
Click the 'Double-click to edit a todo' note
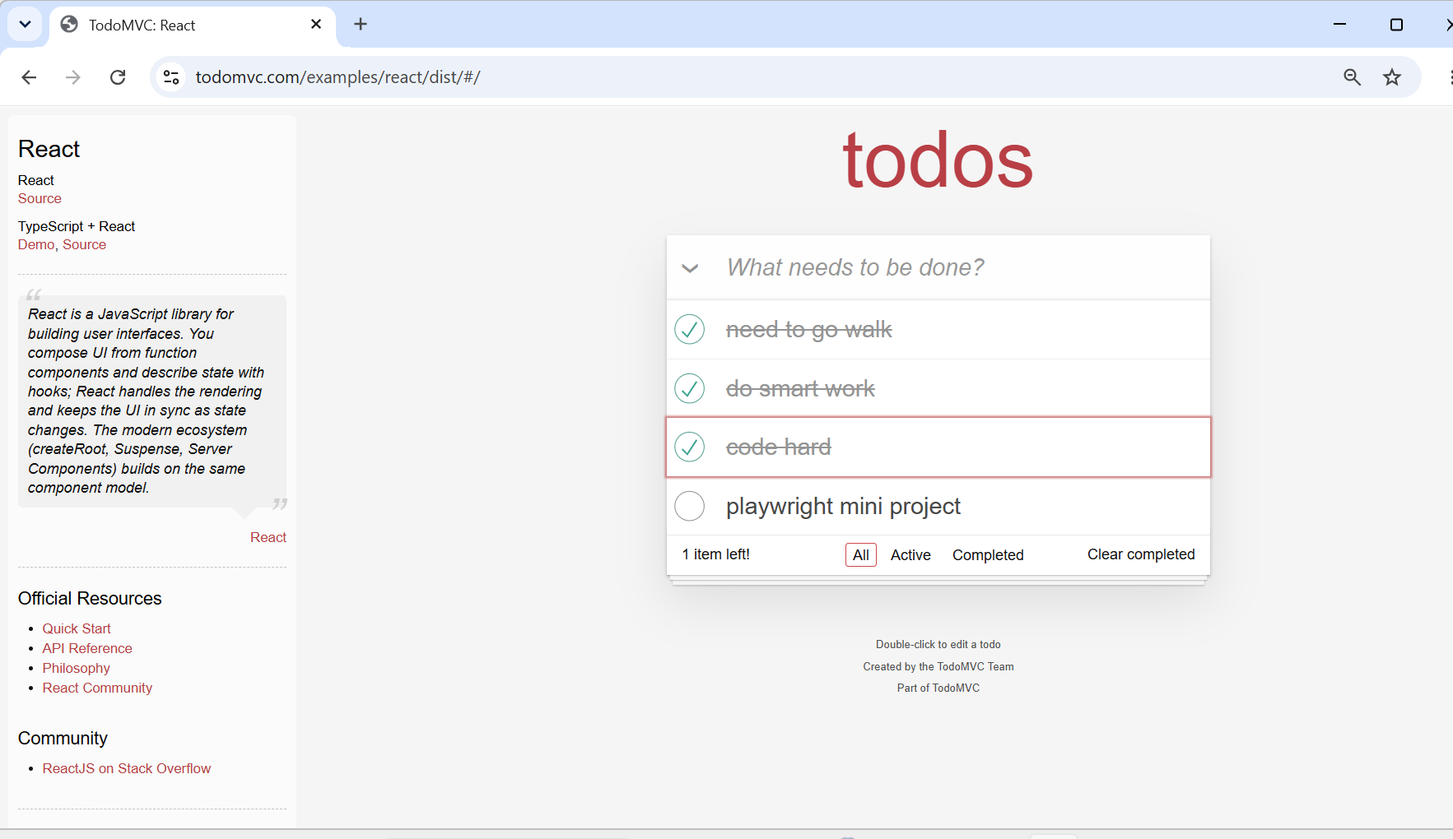click(938, 644)
